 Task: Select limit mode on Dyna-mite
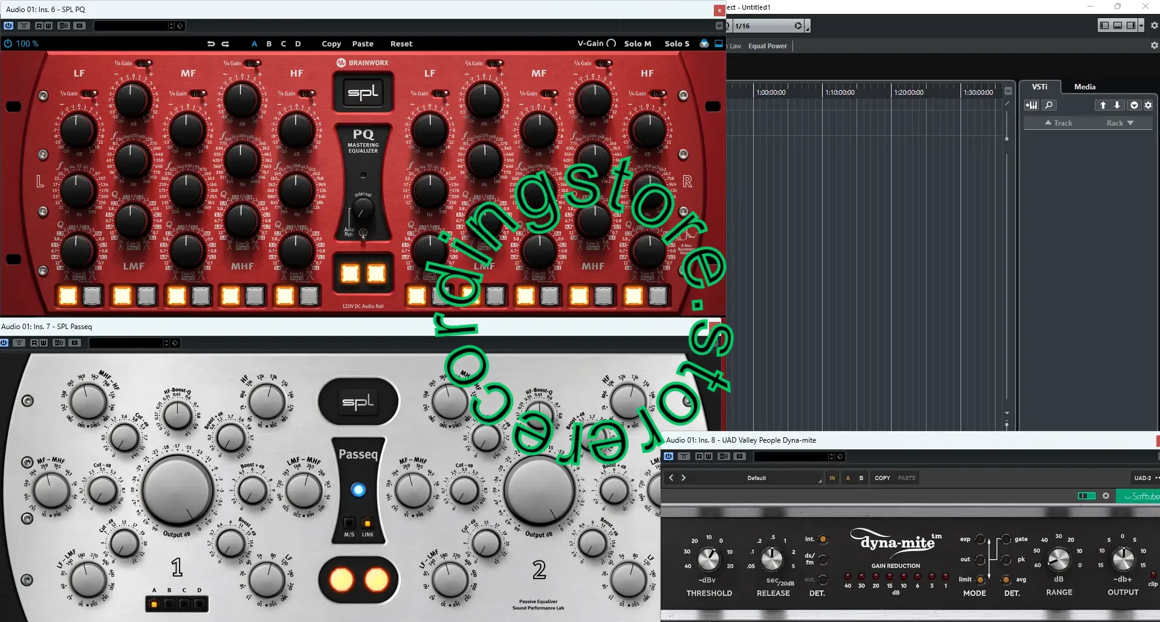980,580
